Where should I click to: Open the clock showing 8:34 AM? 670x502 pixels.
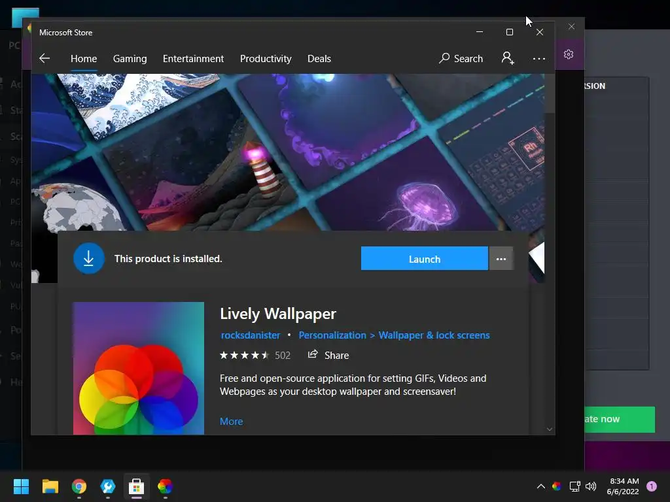click(x=623, y=486)
